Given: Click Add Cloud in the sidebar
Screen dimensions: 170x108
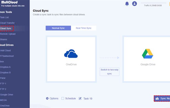Looking at the screenshot, I should click(x=6, y=50).
